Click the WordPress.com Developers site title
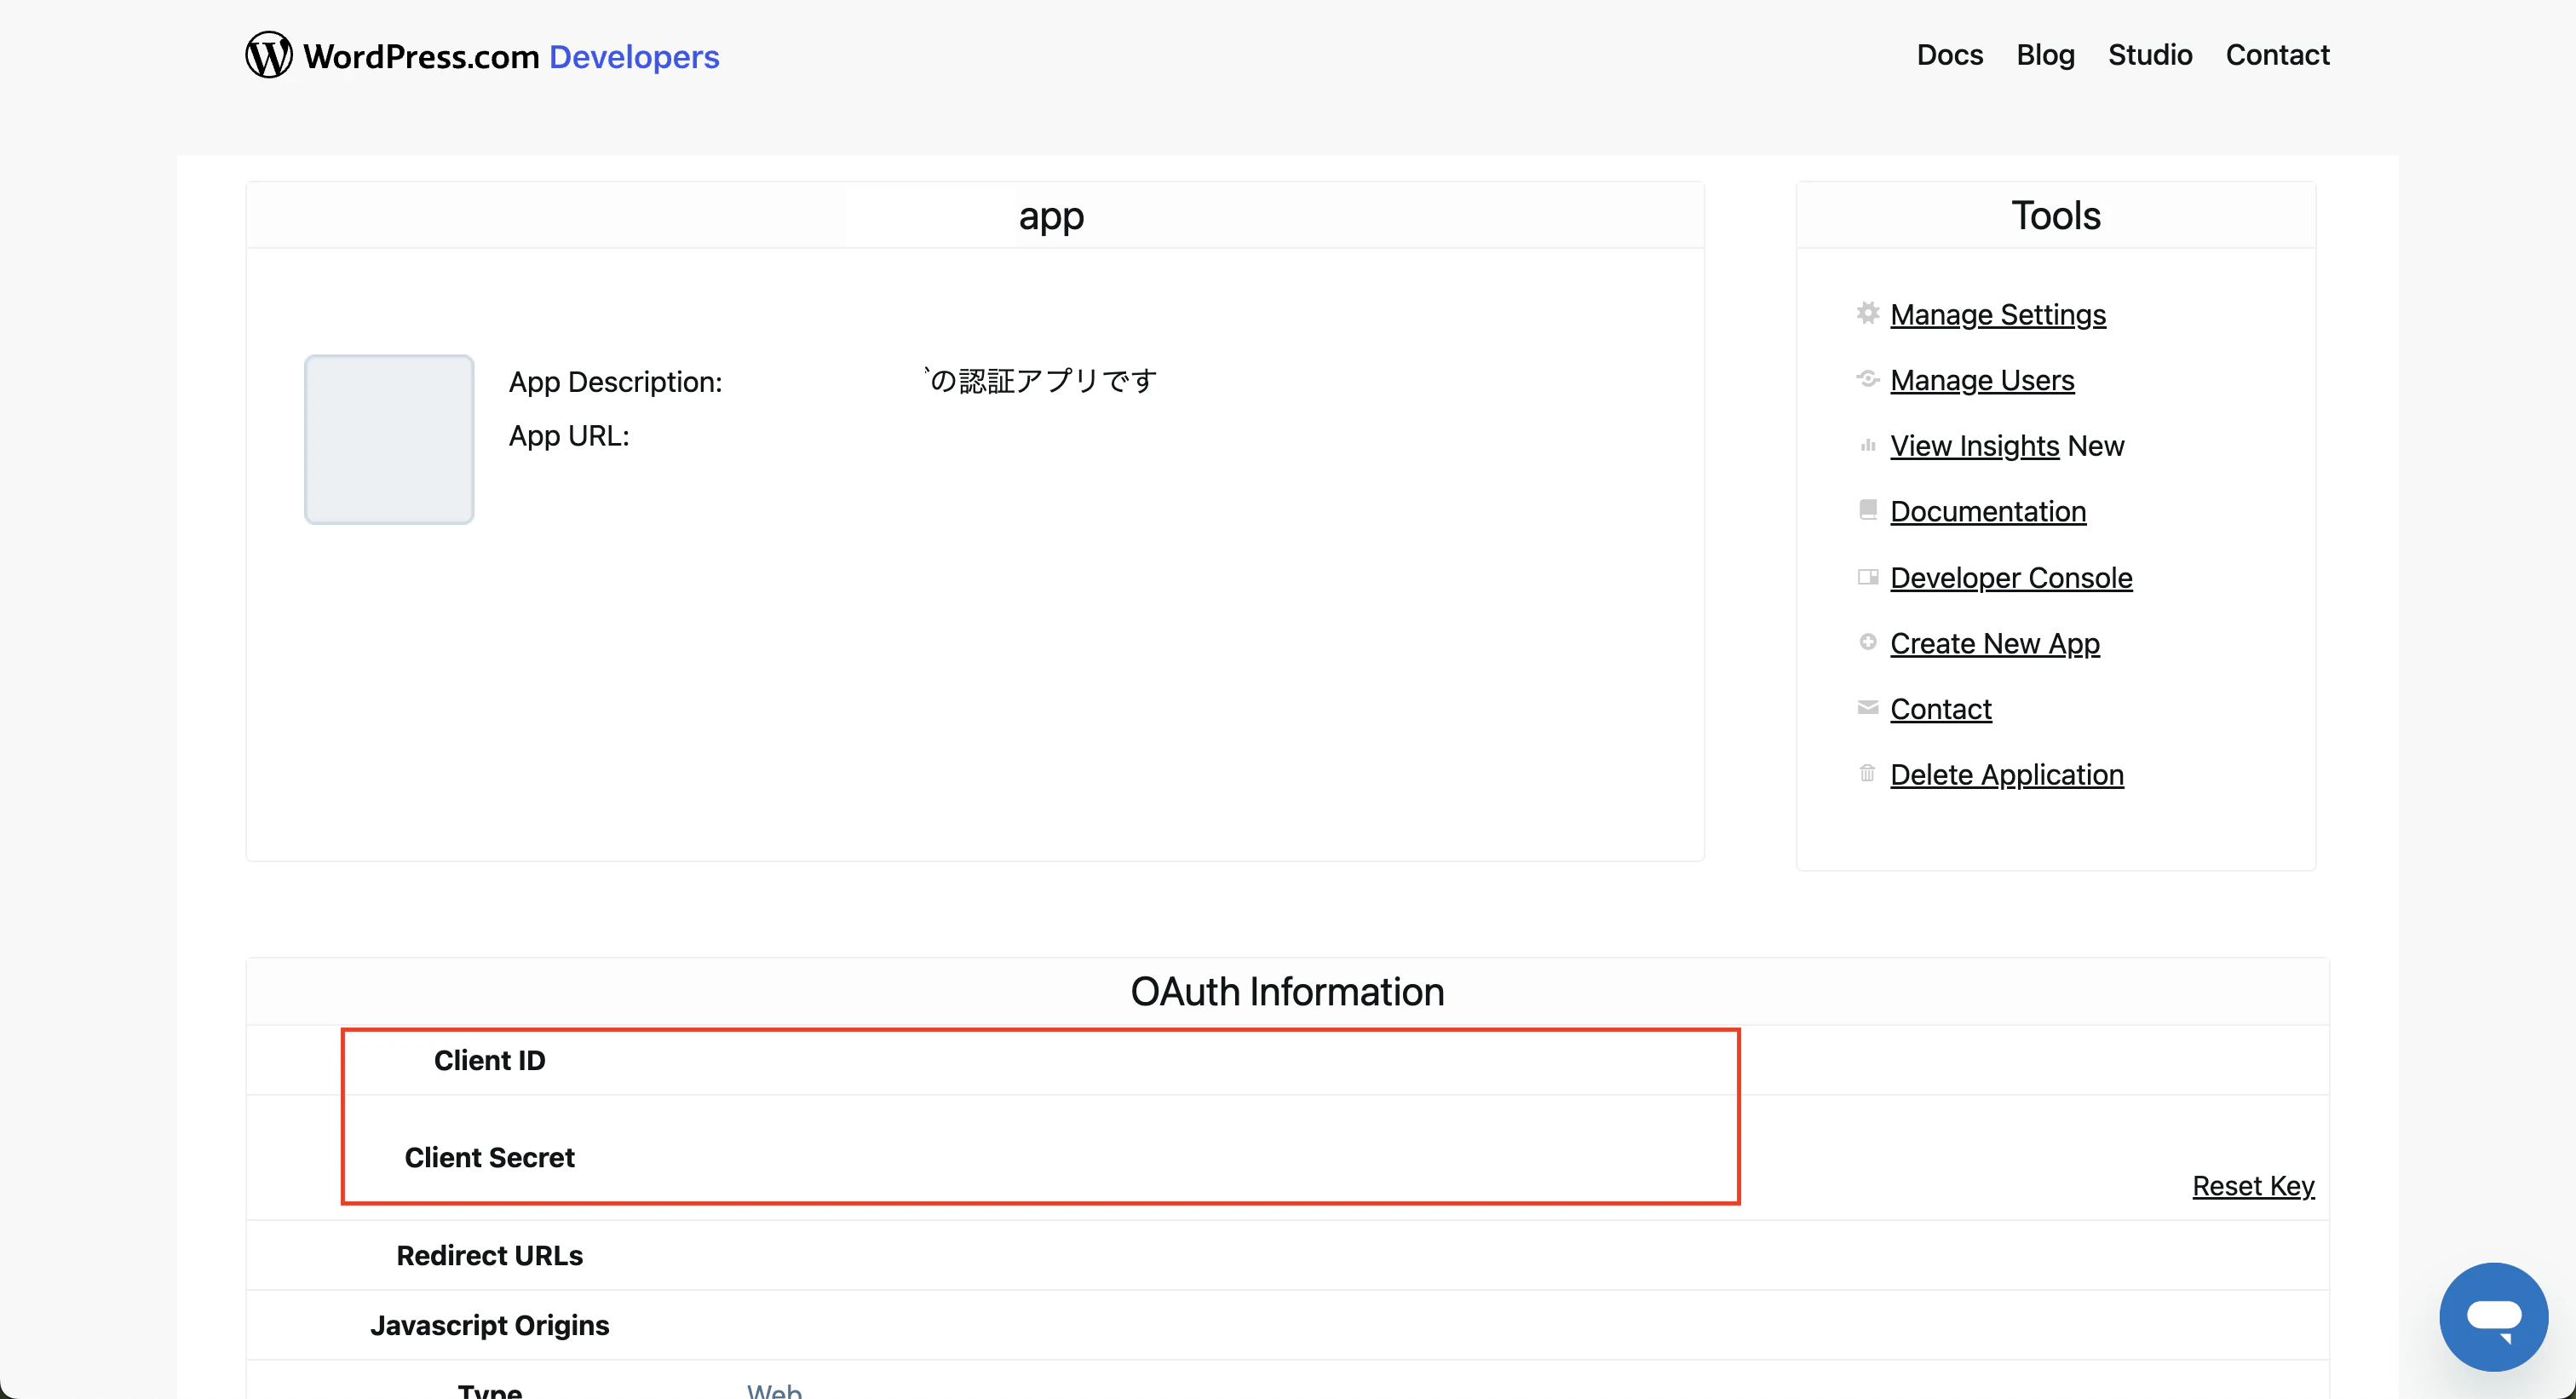Screen dimensions: 2576x1399 pos(511,56)
